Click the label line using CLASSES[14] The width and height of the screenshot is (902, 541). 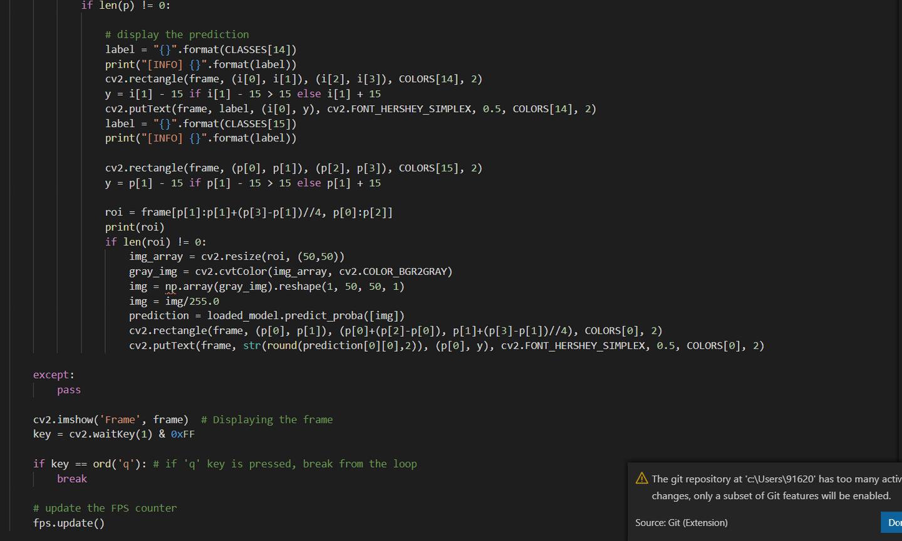tap(201, 49)
